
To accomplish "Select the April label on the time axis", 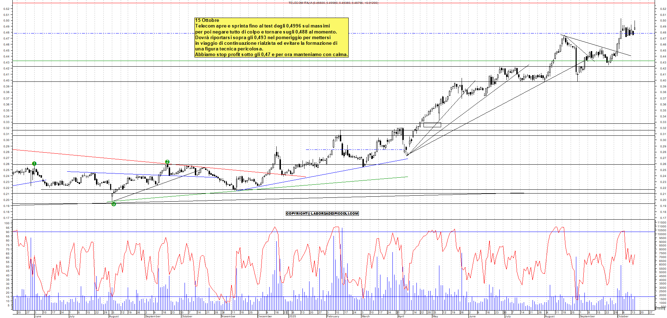I will tap(401, 316).
